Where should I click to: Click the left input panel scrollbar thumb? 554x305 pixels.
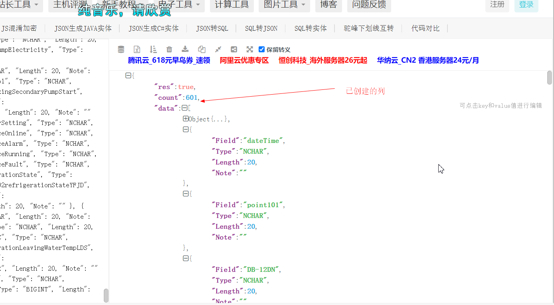(x=106, y=295)
